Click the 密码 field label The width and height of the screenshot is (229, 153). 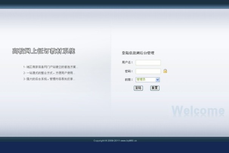128,71
